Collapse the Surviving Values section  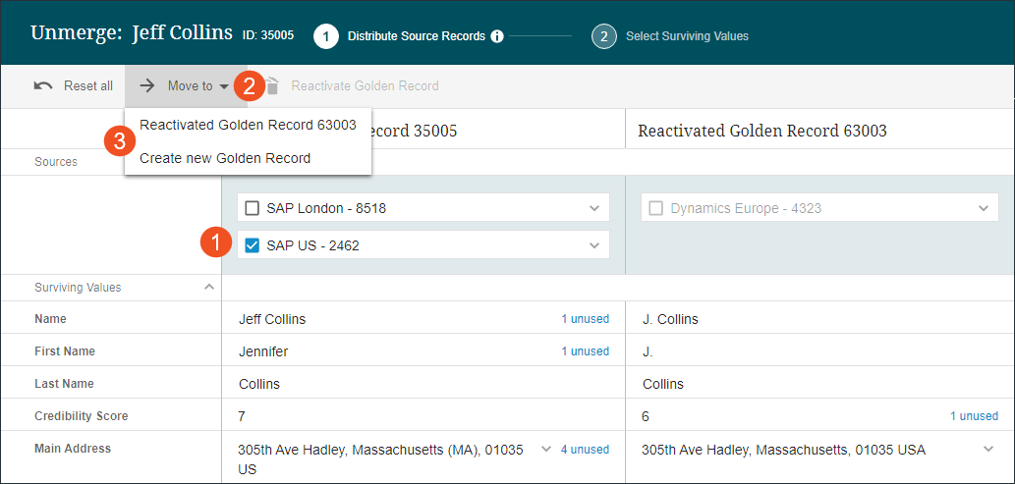point(208,288)
